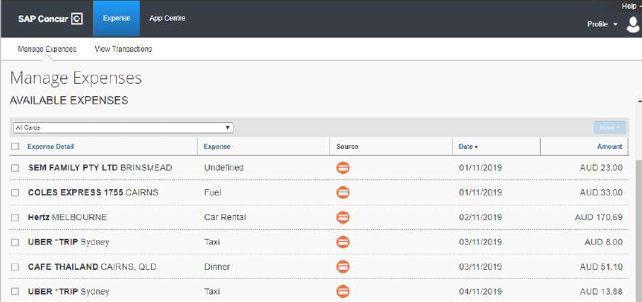Open the All Cards dropdown
Viewport: 642px width, 302px height.
(123, 128)
